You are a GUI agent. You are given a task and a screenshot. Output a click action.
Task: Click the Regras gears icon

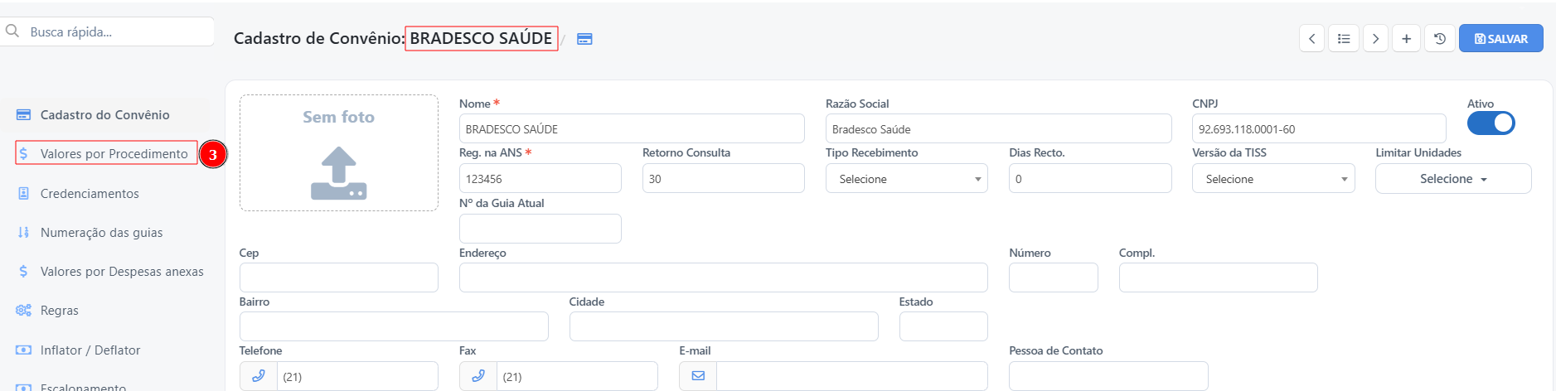(x=23, y=311)
